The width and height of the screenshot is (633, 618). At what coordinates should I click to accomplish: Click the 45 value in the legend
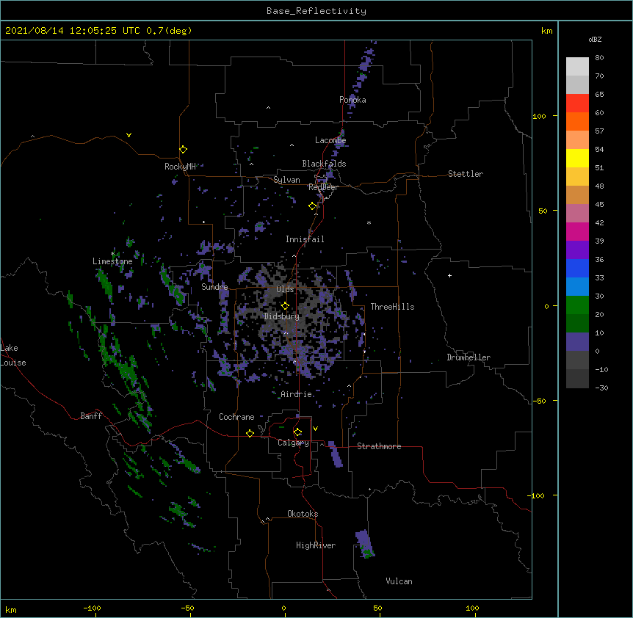pyautogui.click(x=599, y=205)
